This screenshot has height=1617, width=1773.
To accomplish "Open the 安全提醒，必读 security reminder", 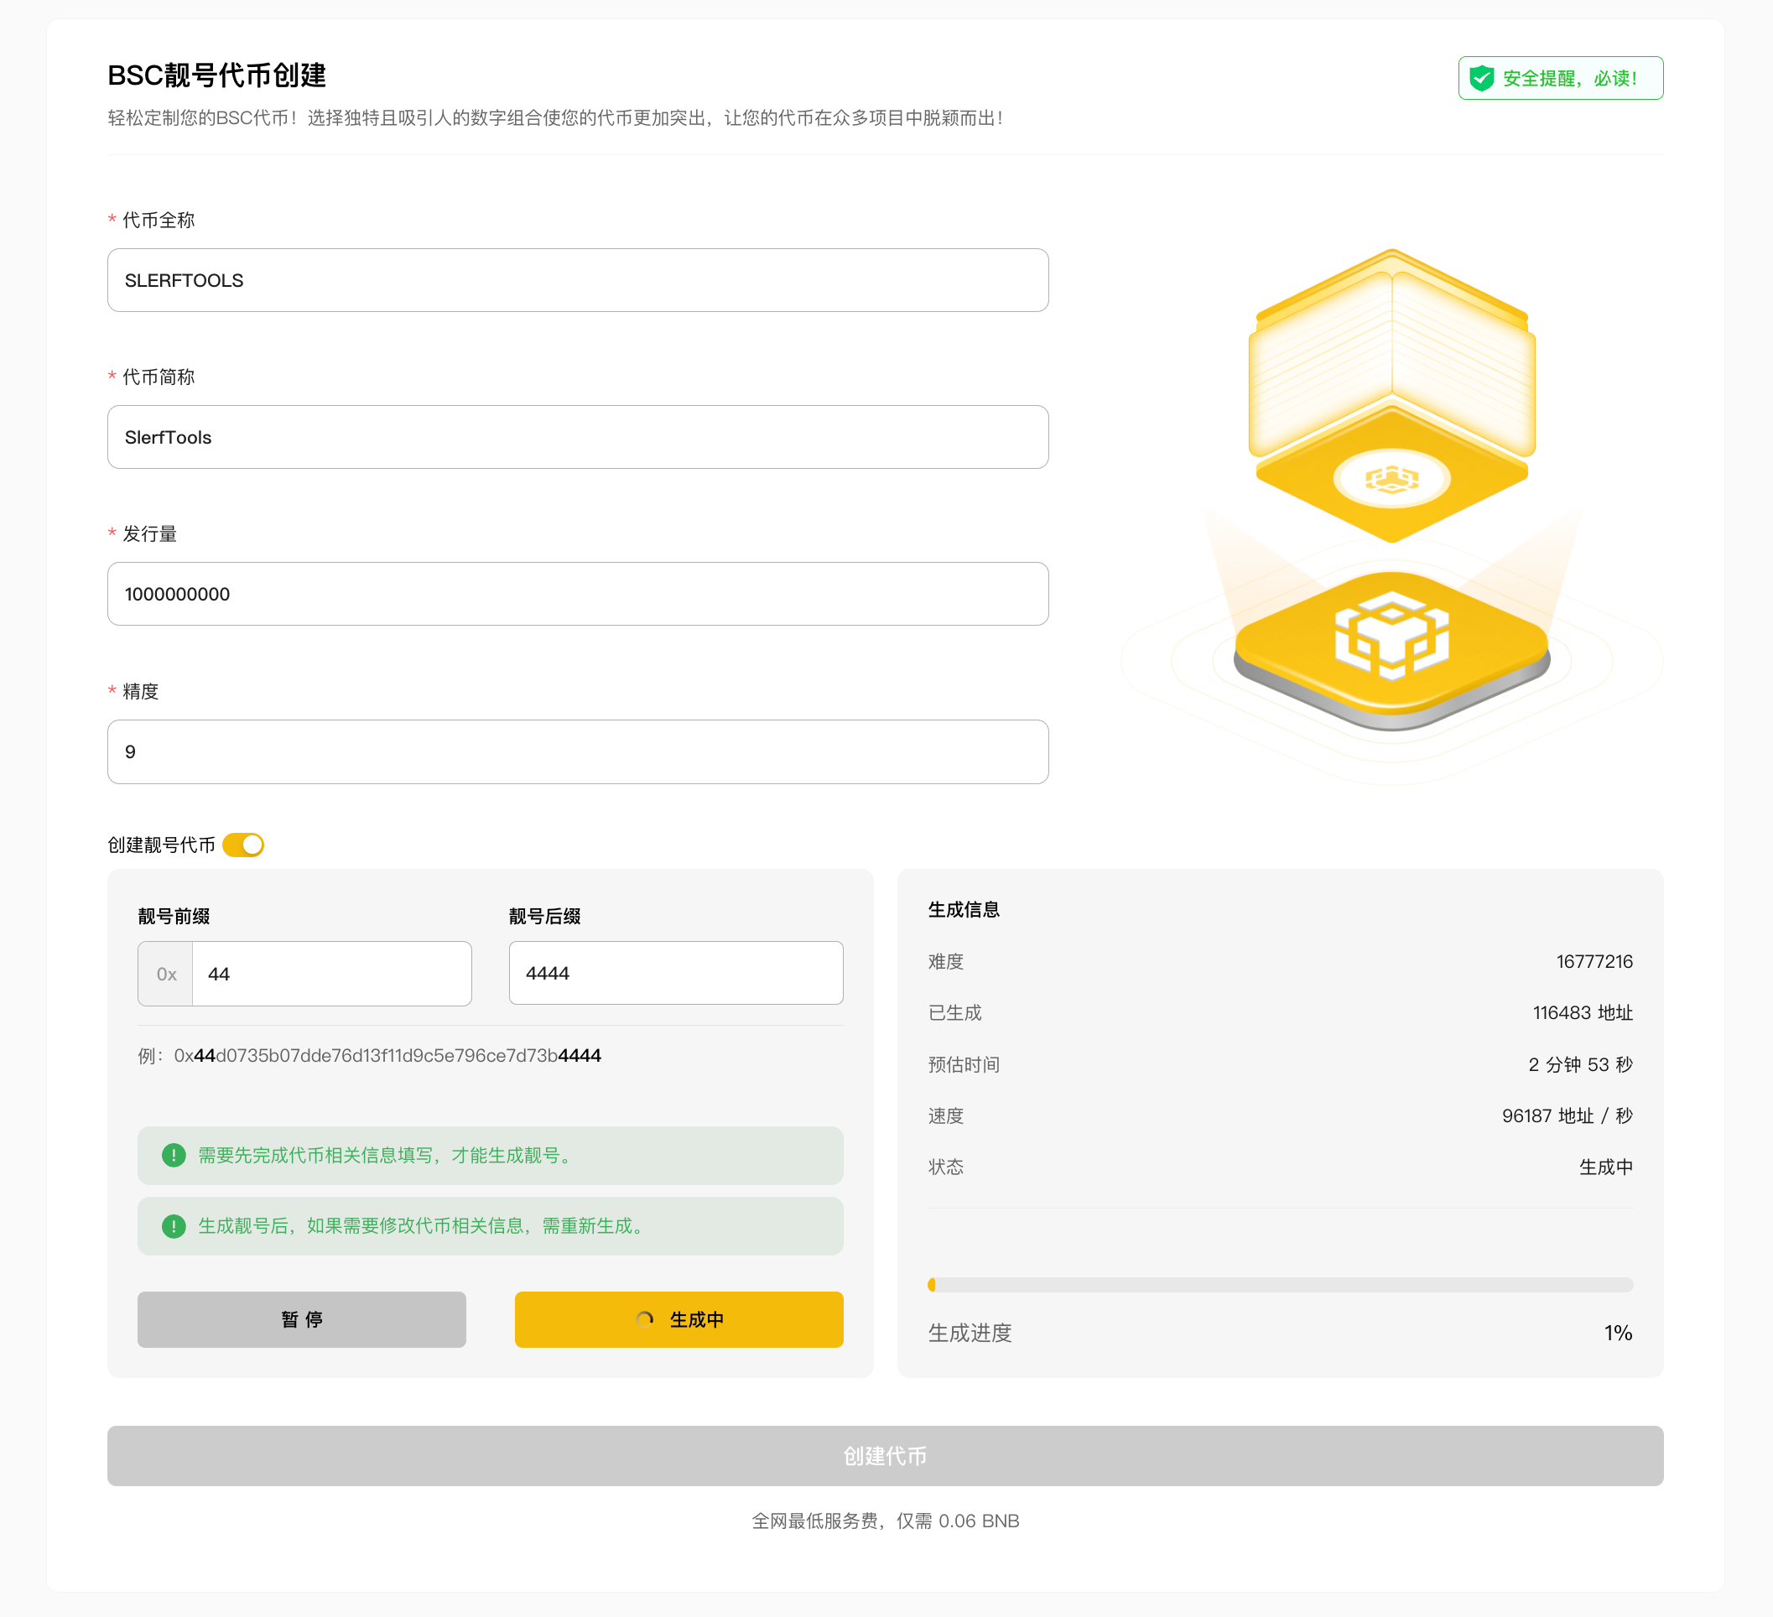I will tap(1568, 78).
